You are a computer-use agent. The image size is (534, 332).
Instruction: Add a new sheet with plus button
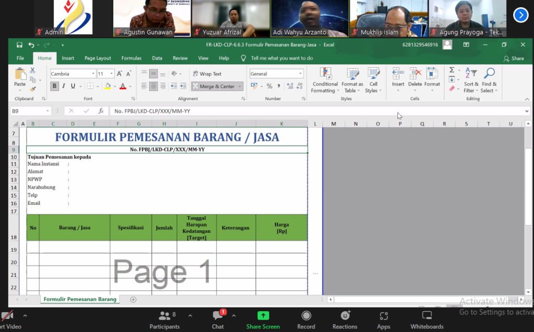point(133,300)
